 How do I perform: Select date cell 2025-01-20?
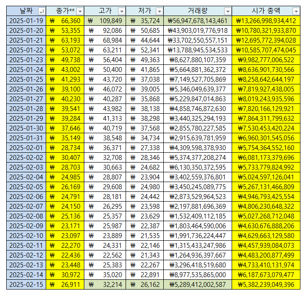tap(26, 31)
